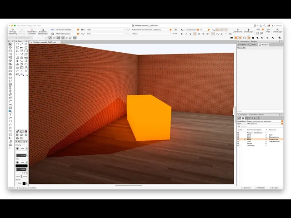291x218 pixels.
Task: Open the line thickness 0.10 dropdown
Action: [x=21, y=173]
